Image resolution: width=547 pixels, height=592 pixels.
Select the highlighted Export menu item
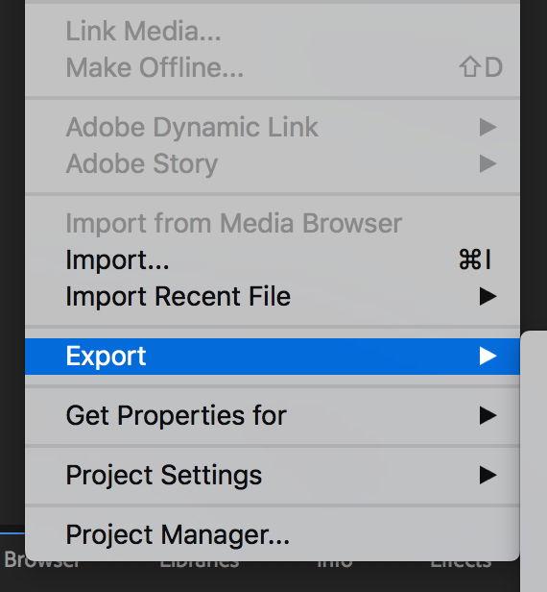(273, 357)
